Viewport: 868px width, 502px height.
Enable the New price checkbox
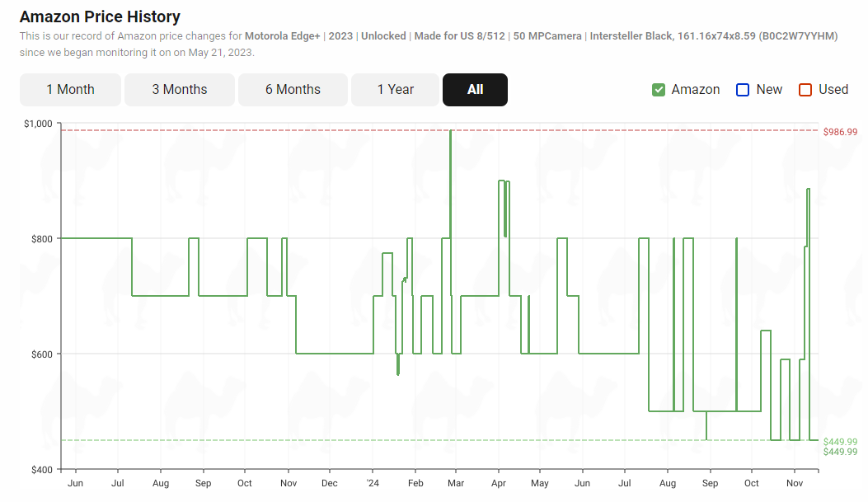743,90
